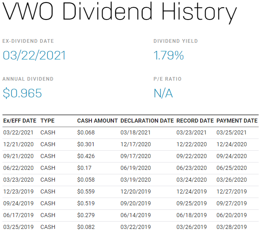Click record date 06/18/2019
Viewport: 259px width, 233px height.
point(192,215)
